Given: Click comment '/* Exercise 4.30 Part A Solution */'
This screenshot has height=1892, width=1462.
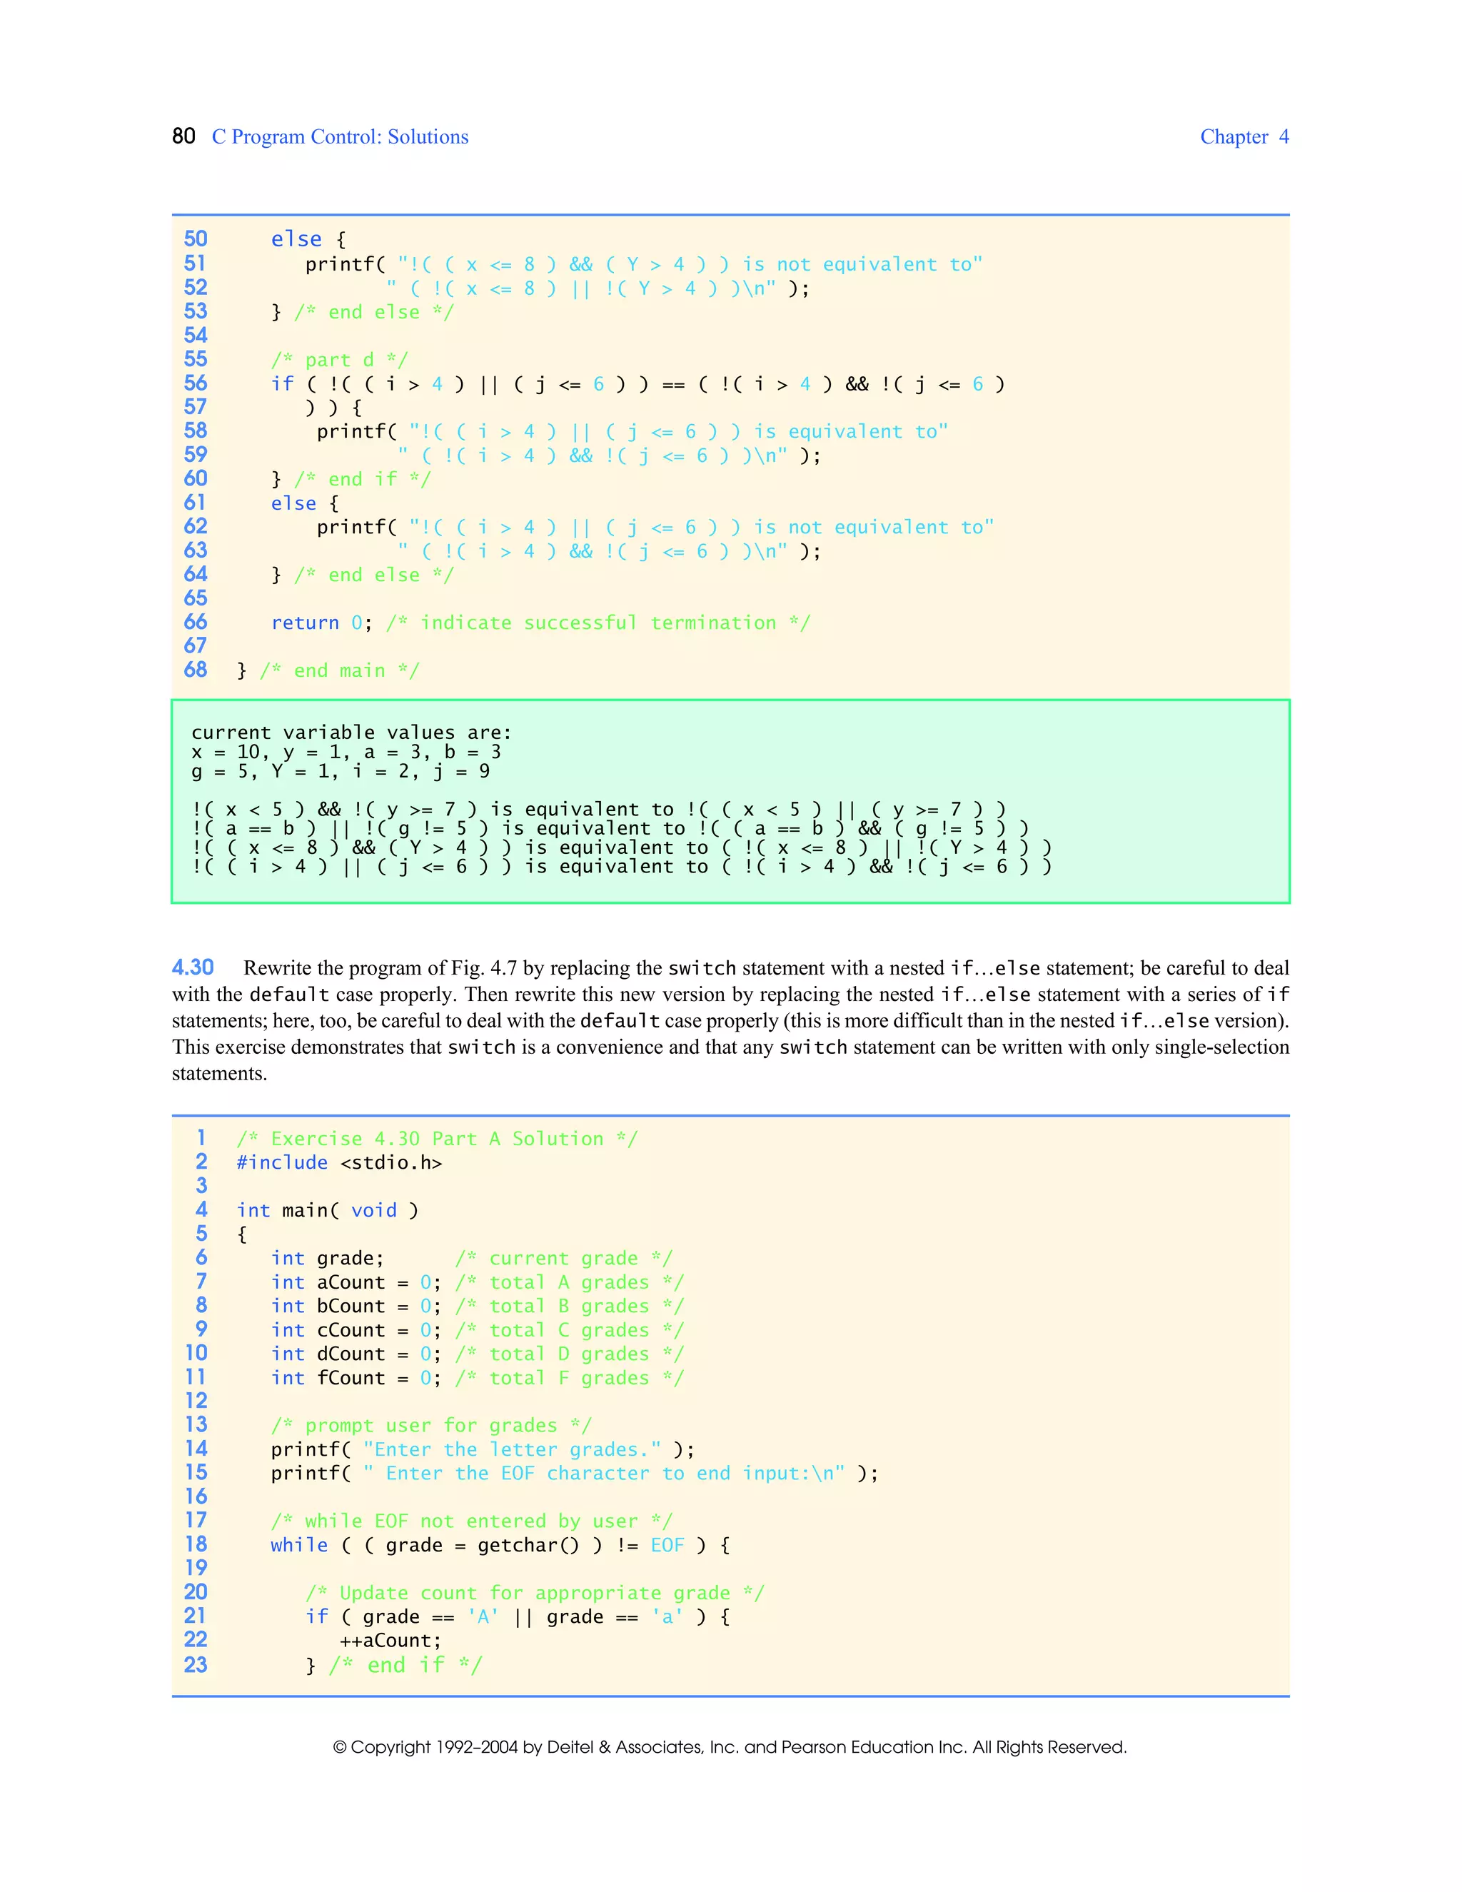Looking at the screenshot, I should pyautogui.click(x=438, y=1139).
